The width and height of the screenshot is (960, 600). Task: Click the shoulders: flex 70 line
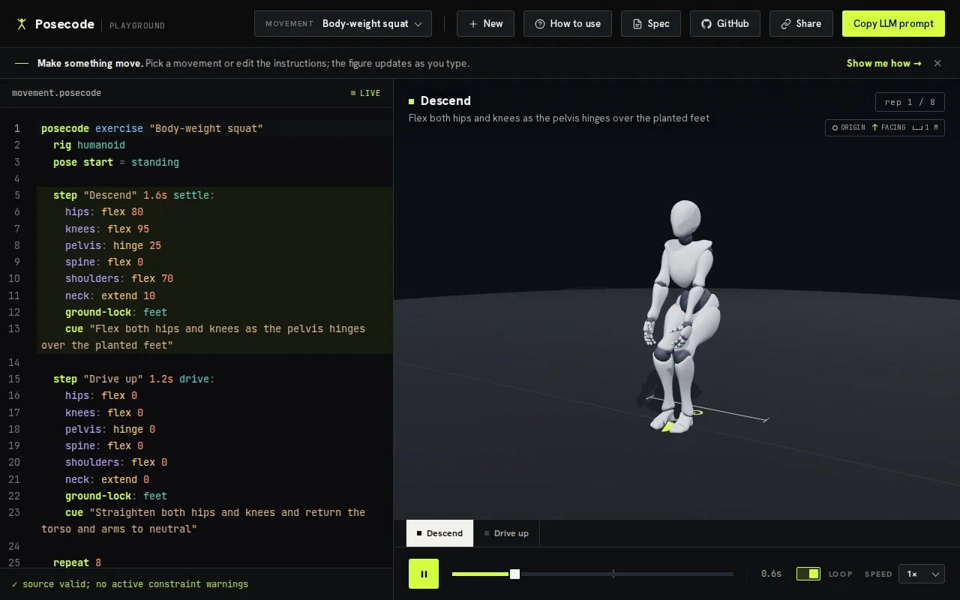[119, 278]
